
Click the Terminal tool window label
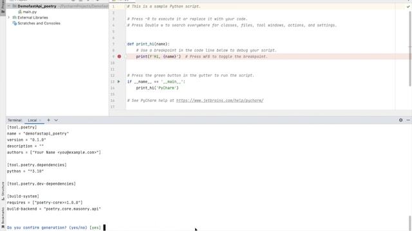pos(14,120)
